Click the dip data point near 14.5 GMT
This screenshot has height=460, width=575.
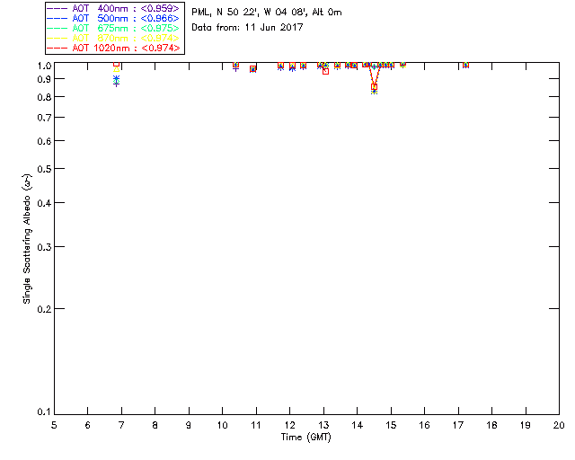pyautogui.click(x=374, y=88)
